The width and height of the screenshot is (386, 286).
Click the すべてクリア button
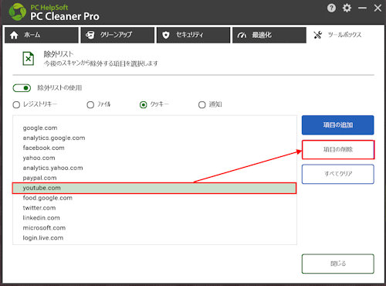(338, 174)
